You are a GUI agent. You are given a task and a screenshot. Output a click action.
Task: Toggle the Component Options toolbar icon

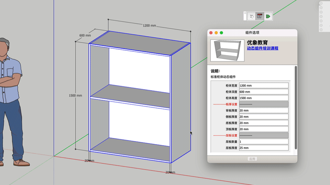click(x=260, y=16)
